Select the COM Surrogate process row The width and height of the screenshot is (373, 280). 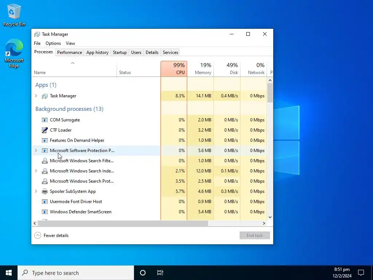click(x=149, y=120)
